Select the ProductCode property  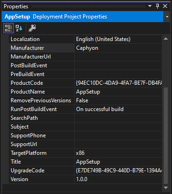[42, 83]
